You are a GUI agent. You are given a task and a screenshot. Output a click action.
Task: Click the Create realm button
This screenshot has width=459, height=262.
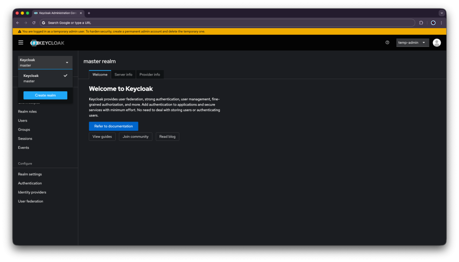click(45, 95)
